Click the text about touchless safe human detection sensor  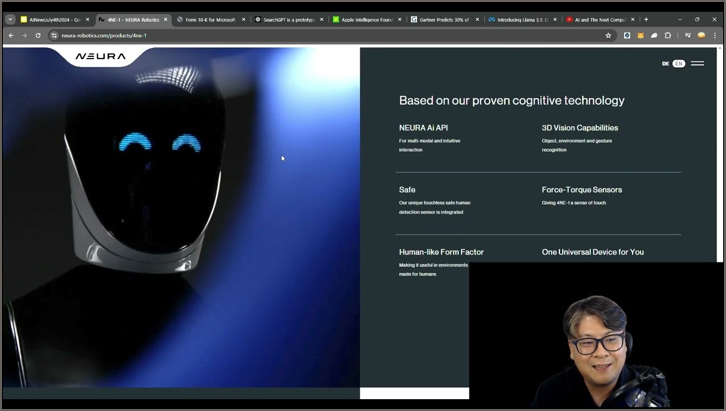pyautogui.click(x=434, y=207)
